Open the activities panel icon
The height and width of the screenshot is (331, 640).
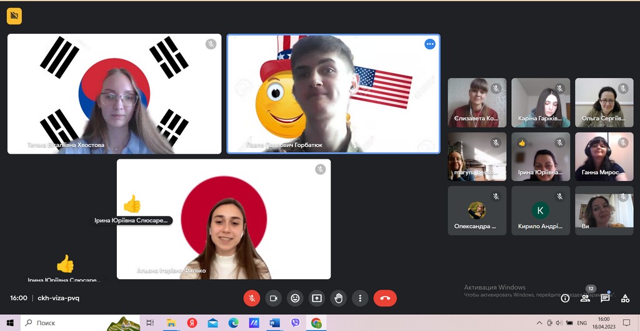point(625,299)
